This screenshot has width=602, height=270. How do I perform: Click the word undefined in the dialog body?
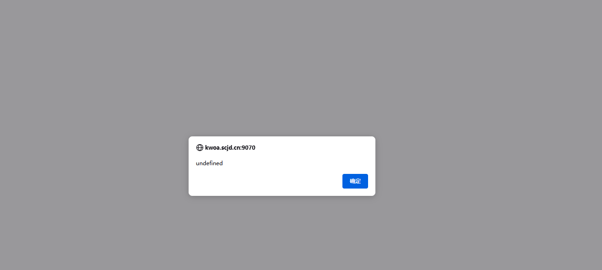tap(209, 163)
